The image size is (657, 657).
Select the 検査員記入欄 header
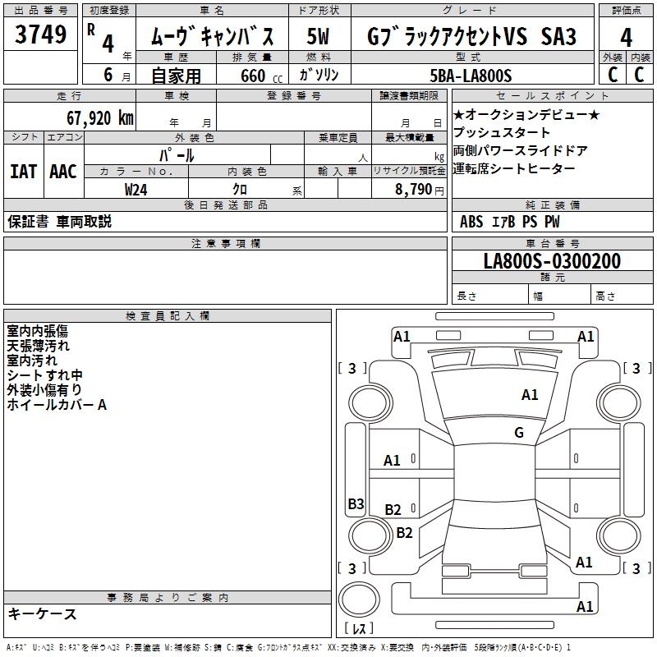coord(168,316)
